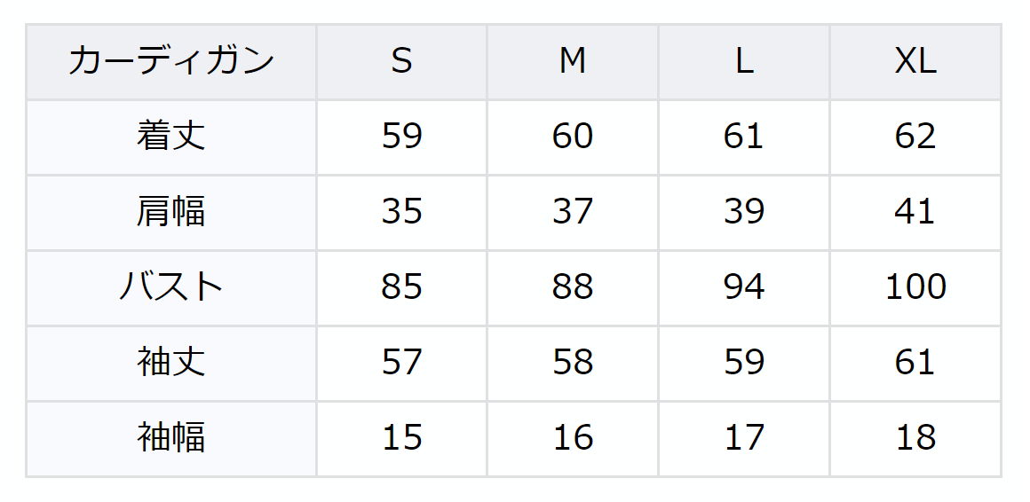Click the 袖丈 value 57 for S

(401, 363)
